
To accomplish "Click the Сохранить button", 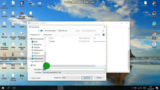I will click(87, 78).
